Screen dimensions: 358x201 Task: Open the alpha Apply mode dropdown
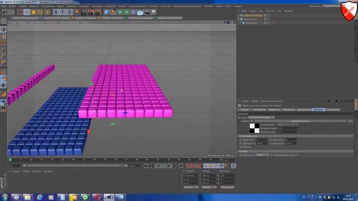point(262,155)
